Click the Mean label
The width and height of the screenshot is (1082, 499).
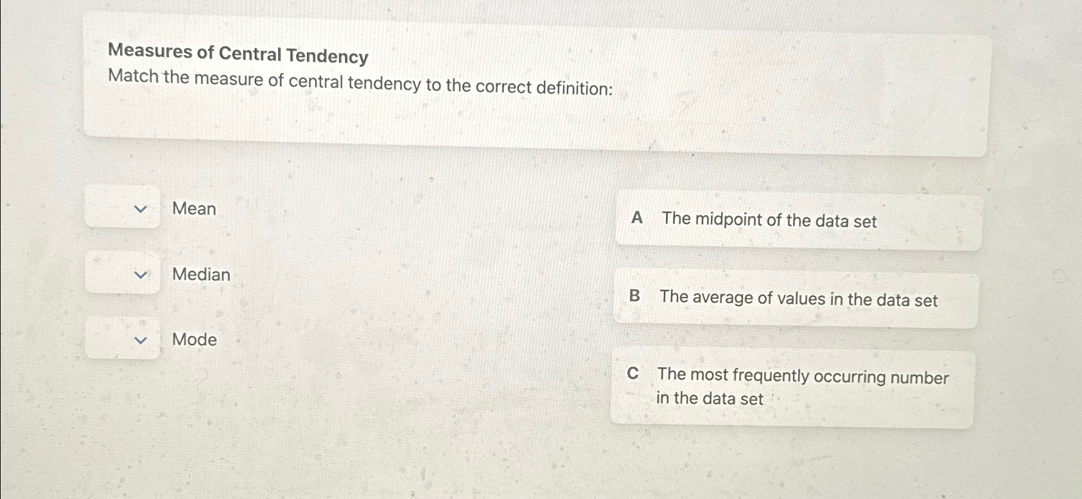tap(193, 208)
